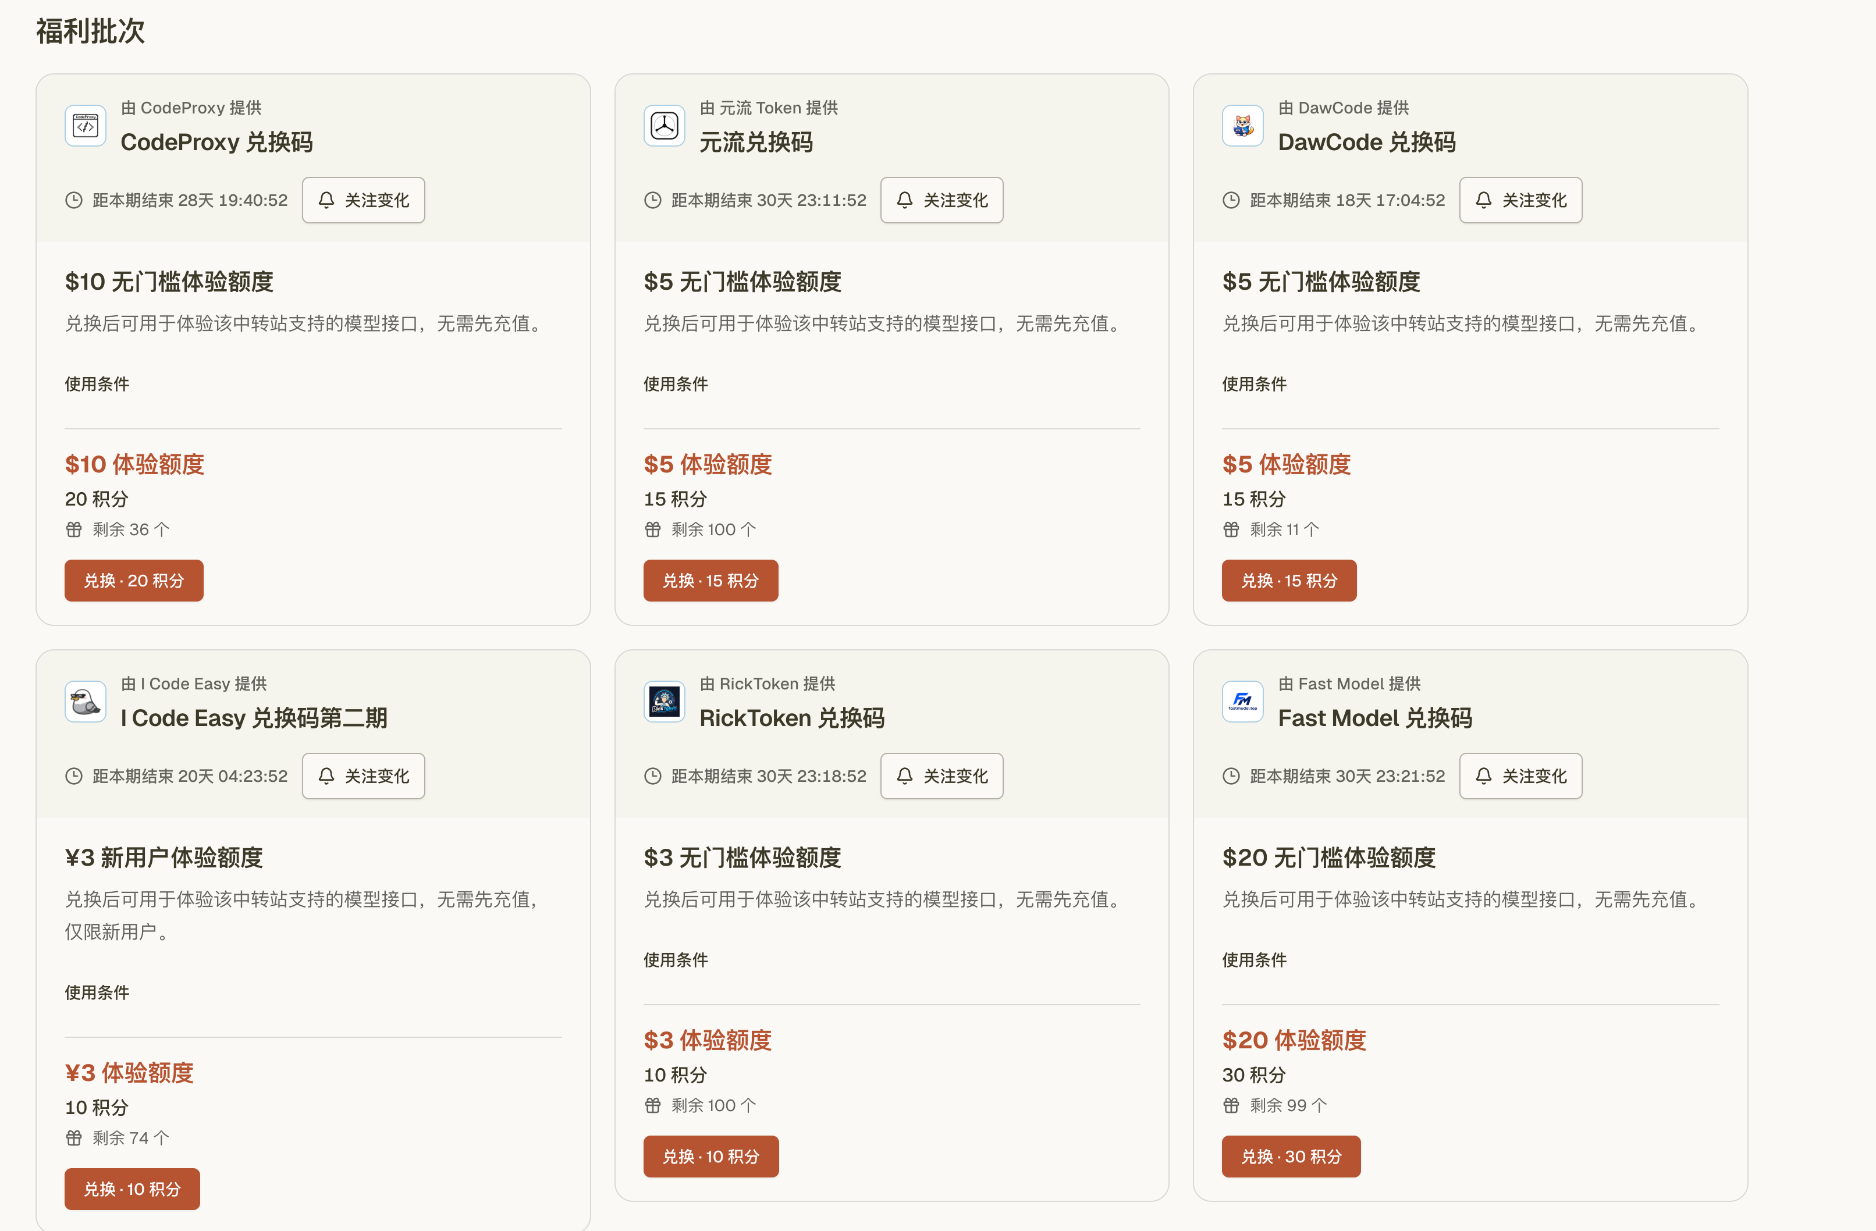Expand 使用条件 in the CodeProxy card
Screen dimensions: 1876x1231
pyautogui.click(x=97, y=384)
